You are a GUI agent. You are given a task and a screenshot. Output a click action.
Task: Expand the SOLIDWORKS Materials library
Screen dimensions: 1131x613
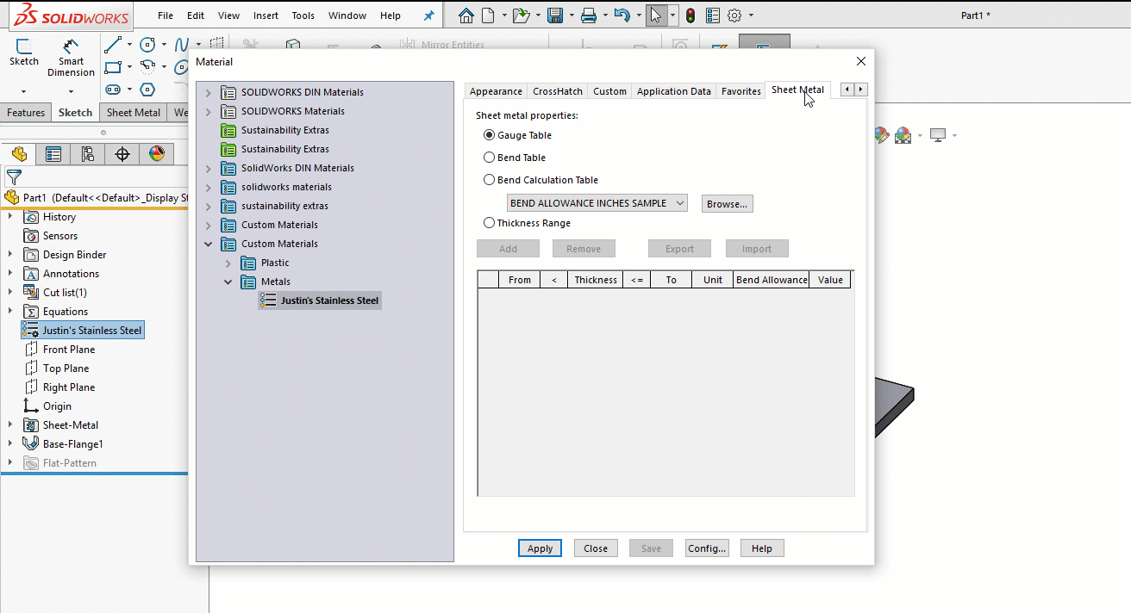(208, 111)
